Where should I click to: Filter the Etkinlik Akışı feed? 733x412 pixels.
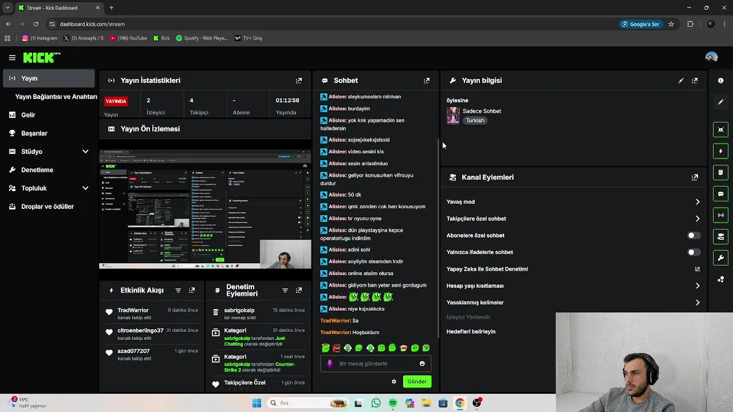pos(178,291)
